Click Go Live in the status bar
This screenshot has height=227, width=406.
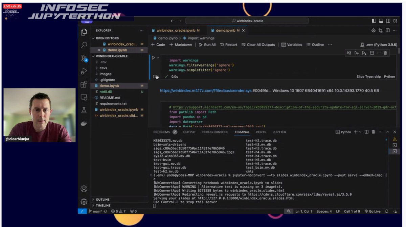point(373,211)
